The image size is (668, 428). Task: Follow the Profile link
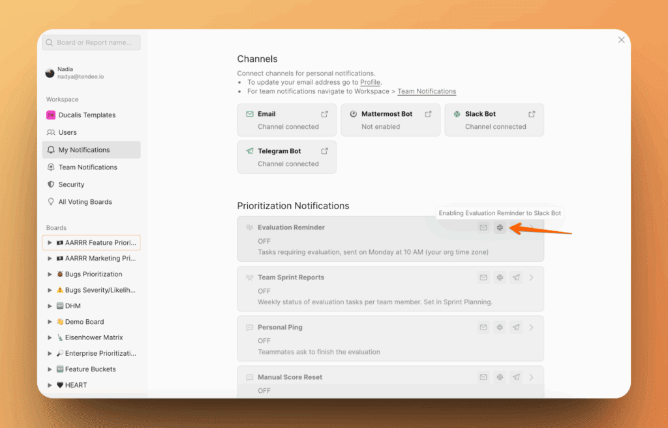tap(370, 82)
